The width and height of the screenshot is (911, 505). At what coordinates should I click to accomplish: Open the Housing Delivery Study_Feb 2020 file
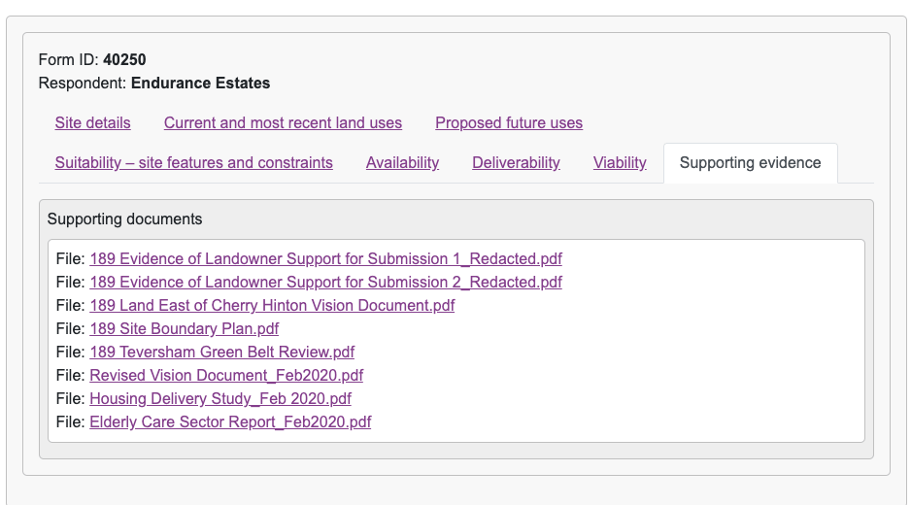[220, 399]
